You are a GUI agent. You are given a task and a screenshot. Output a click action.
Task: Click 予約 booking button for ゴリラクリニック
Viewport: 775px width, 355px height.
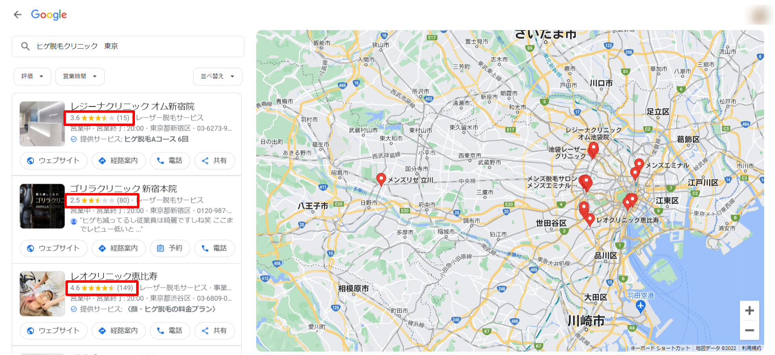pos(170,248)
